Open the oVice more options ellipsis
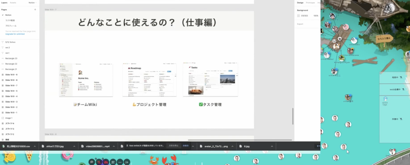Viewport: 410px width, 165px height. pyautogui.click(x=120, y=162)
